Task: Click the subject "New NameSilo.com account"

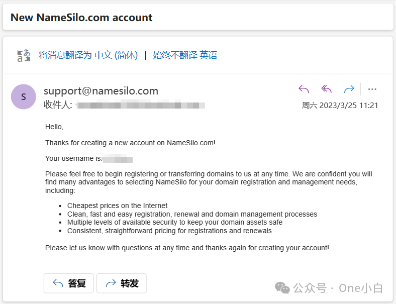Action: click(x=81, y=18)
